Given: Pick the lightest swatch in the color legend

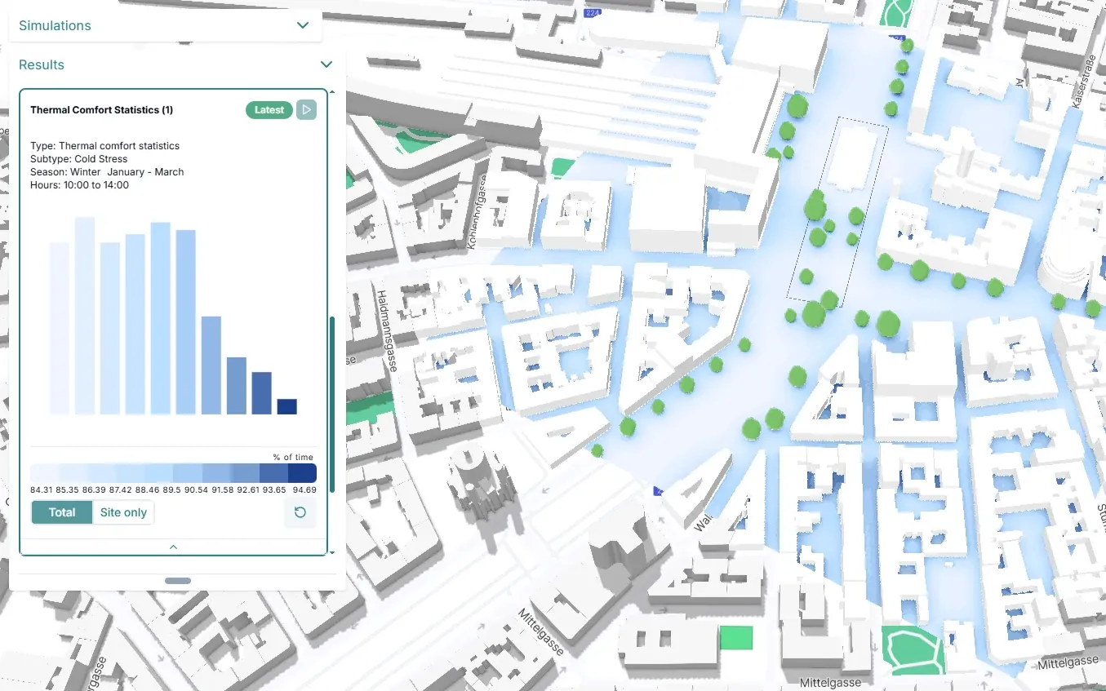Looking at the screenshot, I should click(44, 473).
